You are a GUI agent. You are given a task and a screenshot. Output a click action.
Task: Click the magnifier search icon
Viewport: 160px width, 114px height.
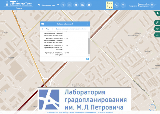pos(117,5)
